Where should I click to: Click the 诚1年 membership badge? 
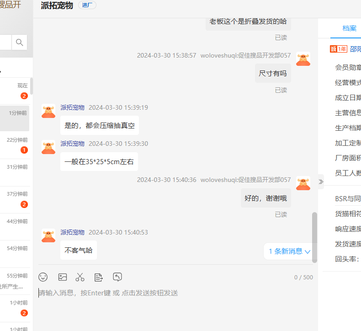pos(339,49)
